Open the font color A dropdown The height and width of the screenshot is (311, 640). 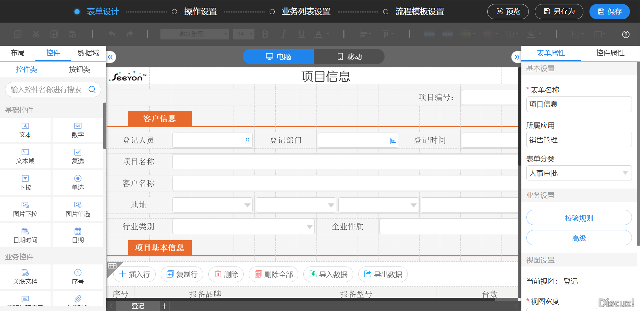tap(322, 34)
